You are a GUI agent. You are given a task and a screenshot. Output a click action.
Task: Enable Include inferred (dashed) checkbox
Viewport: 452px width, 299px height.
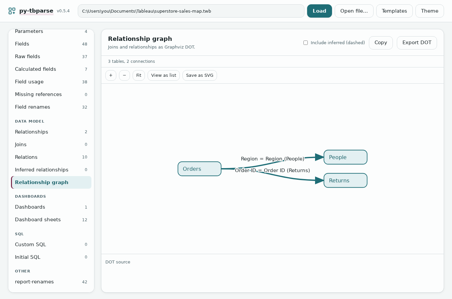(x=305, y=43)
